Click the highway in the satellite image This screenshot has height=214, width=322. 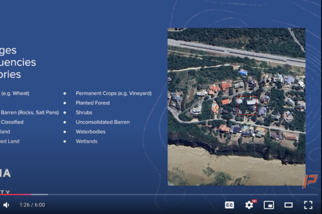pyautogui.click(x=236, y=52)
